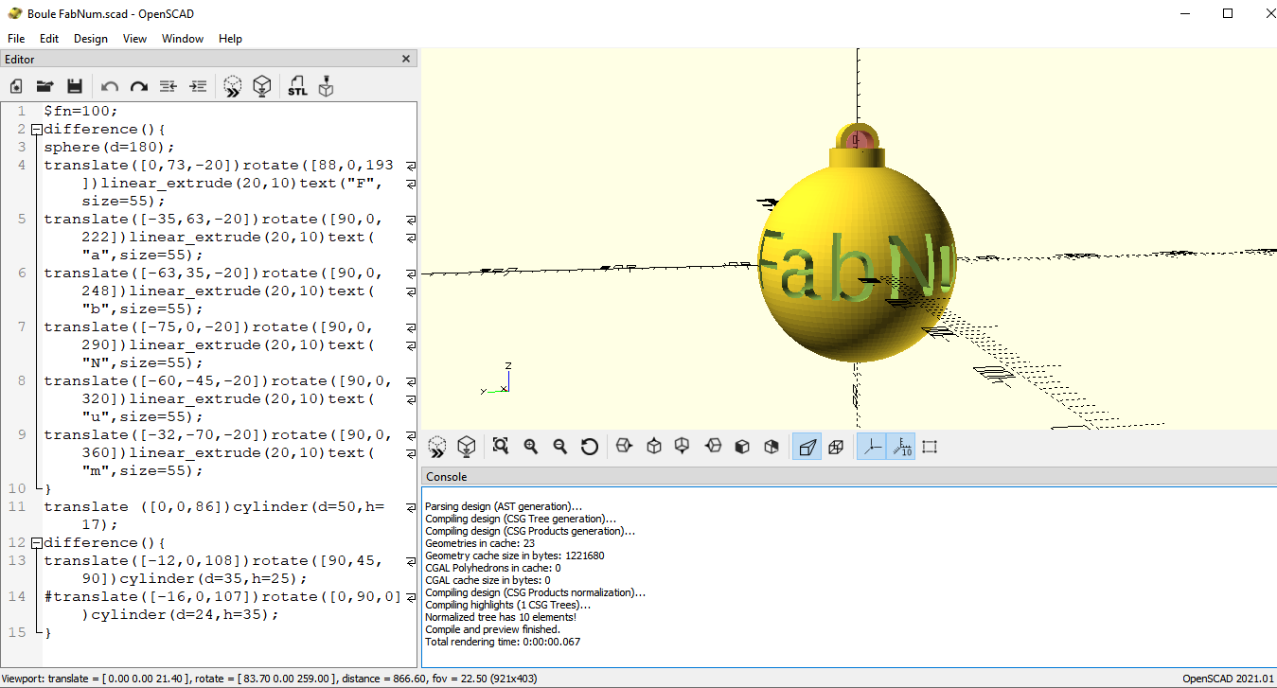Click the Editor panel title
Image resolution: width=1277 pixels, height=688 pixels.
(20, 60)
